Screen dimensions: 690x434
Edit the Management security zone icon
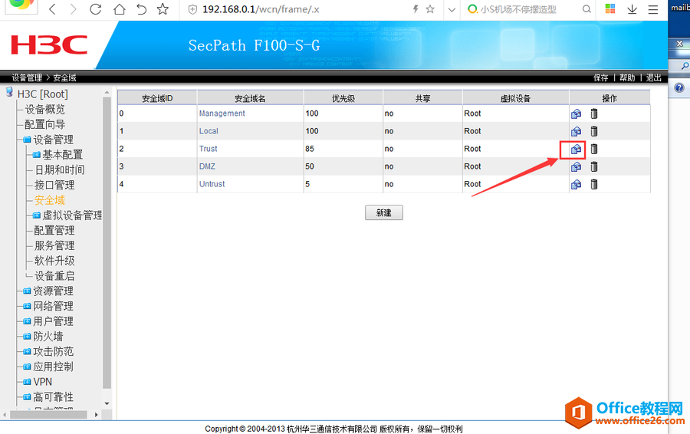coord(576,114)
